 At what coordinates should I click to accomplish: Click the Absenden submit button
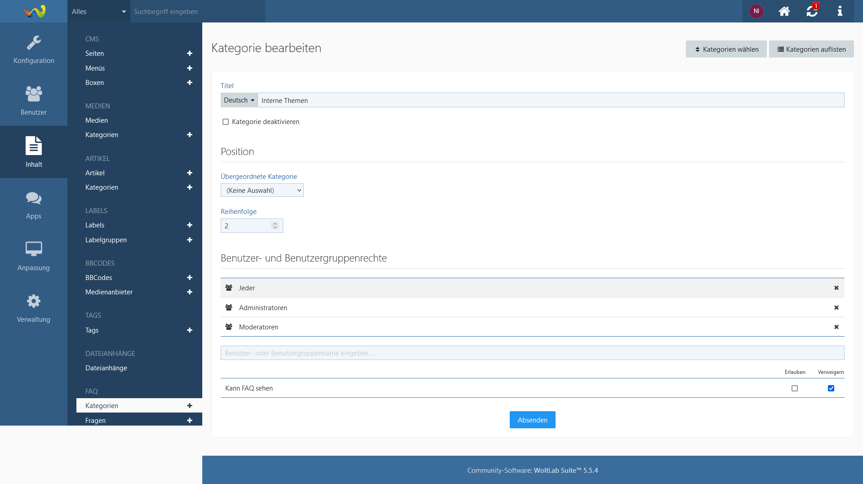[532, 420]
